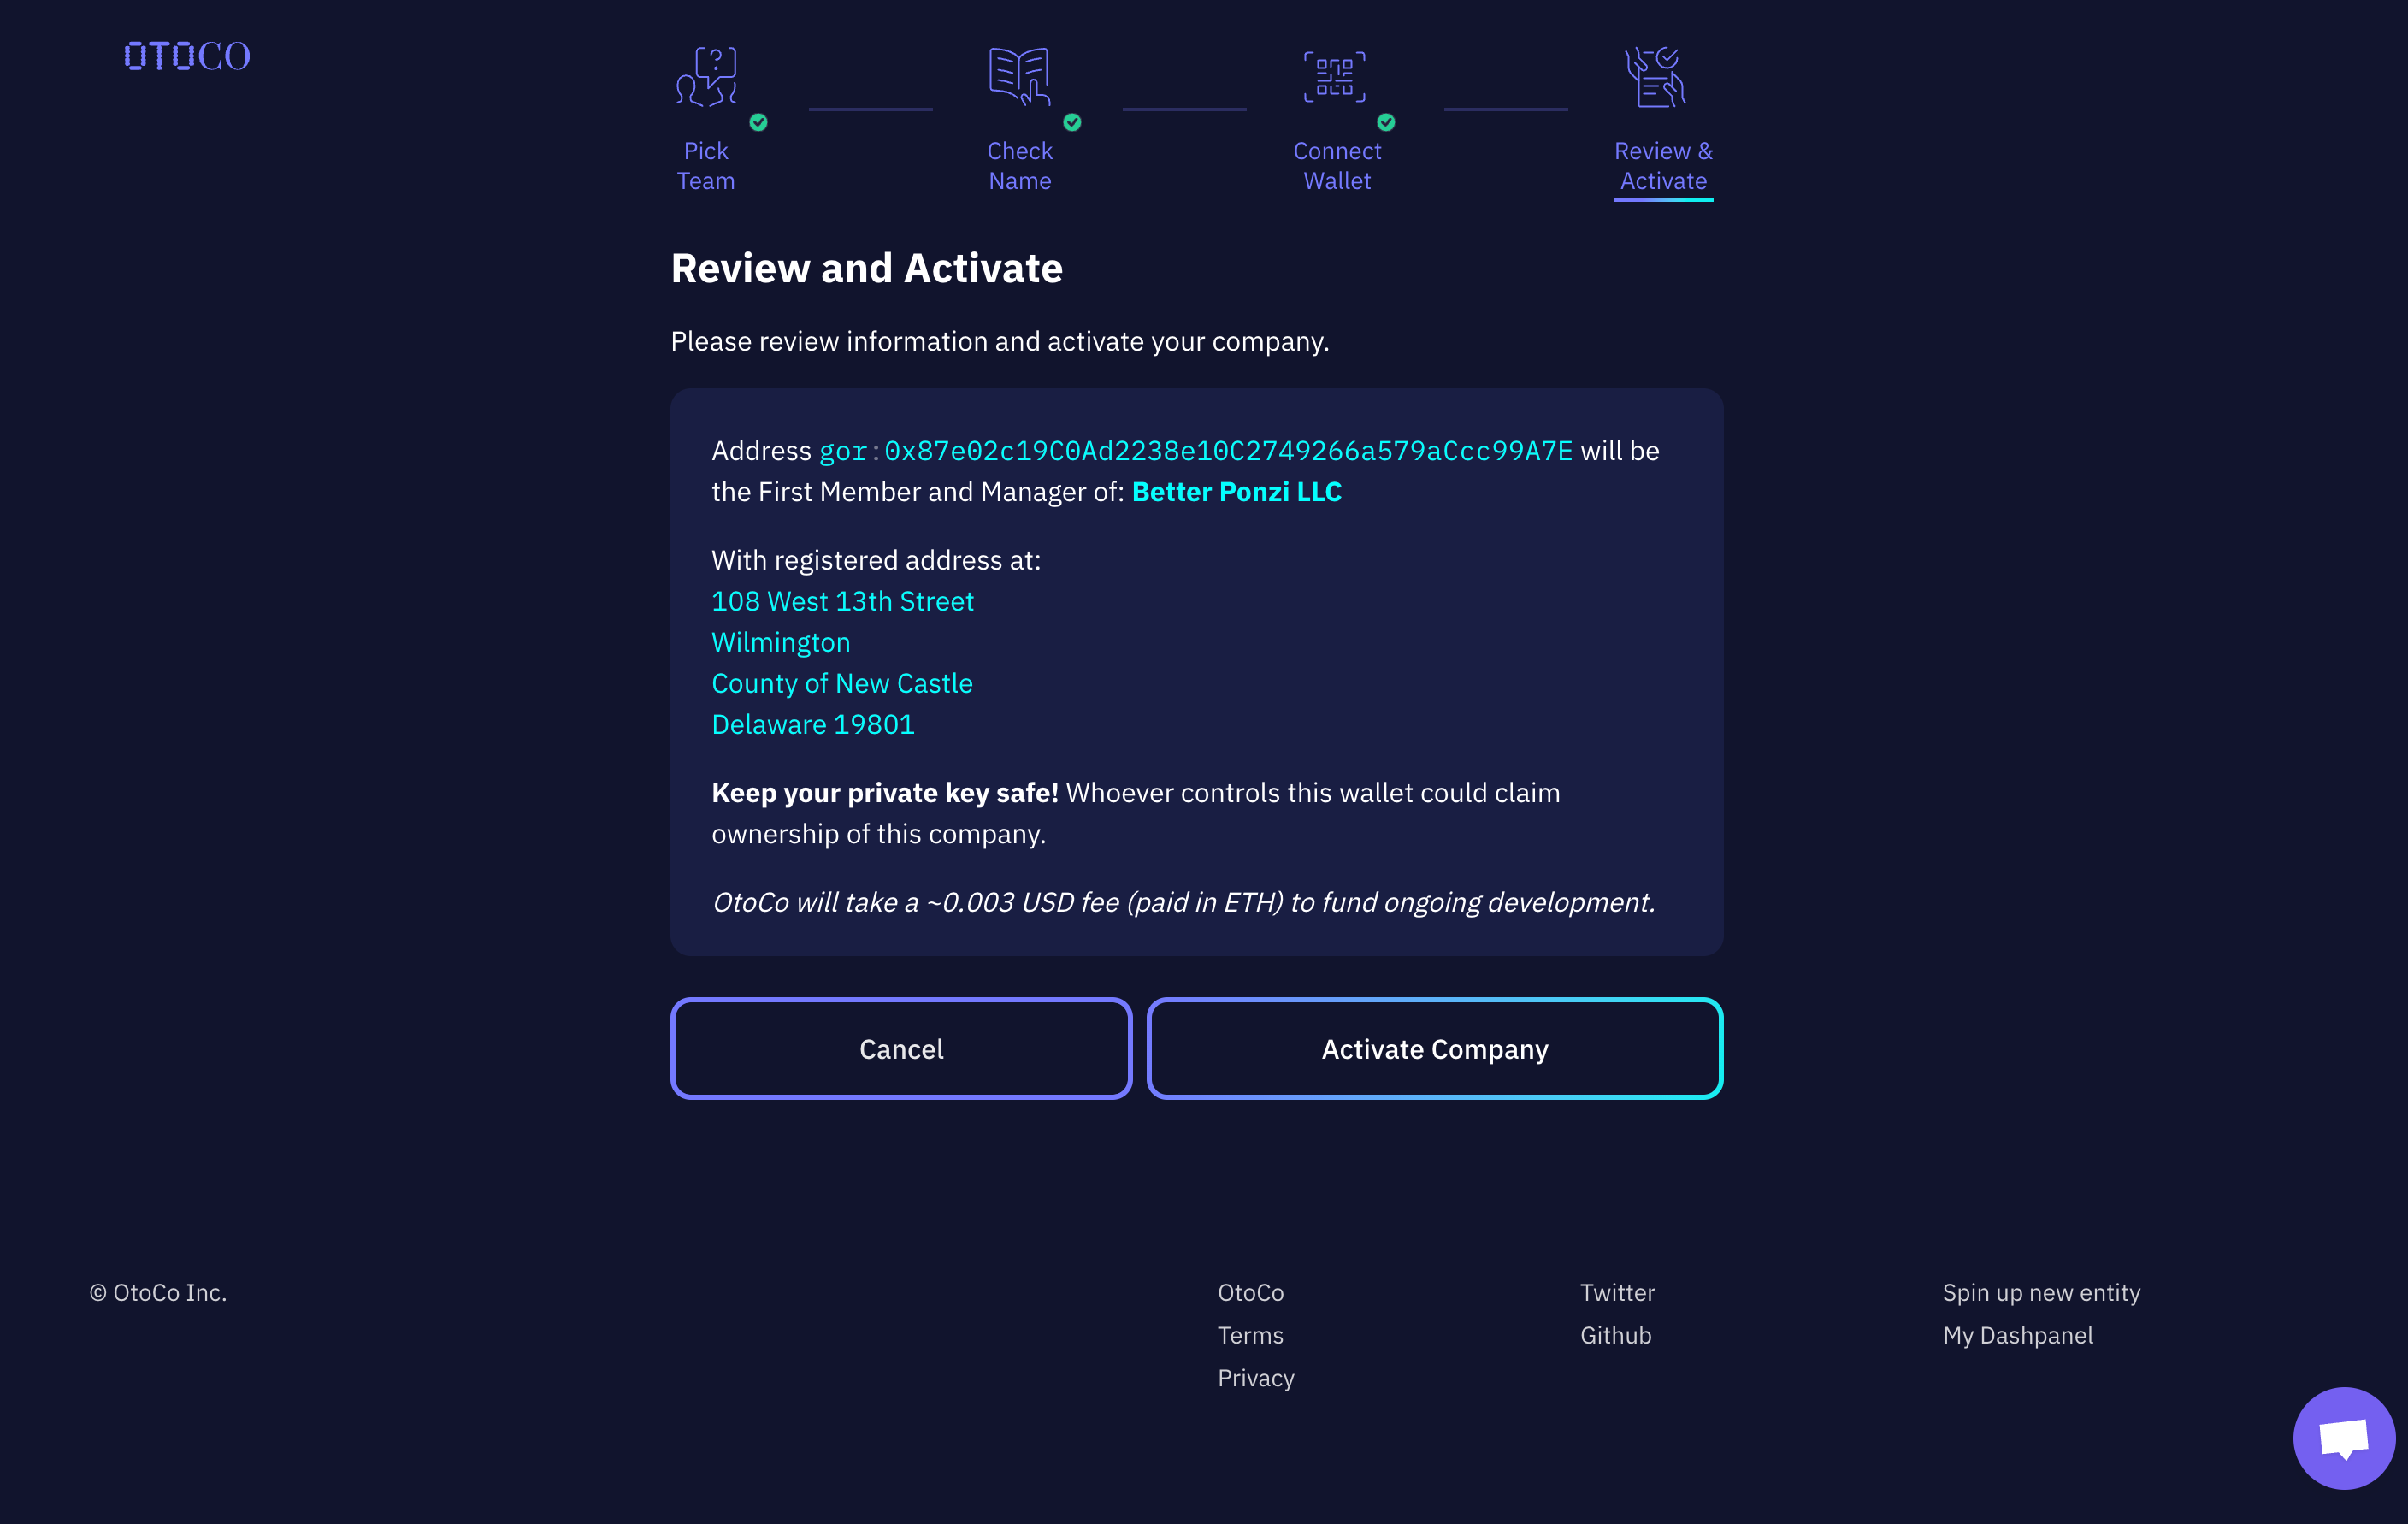
Task: Click the Connect Wallet QR icon
Action: coord(1334,76)
